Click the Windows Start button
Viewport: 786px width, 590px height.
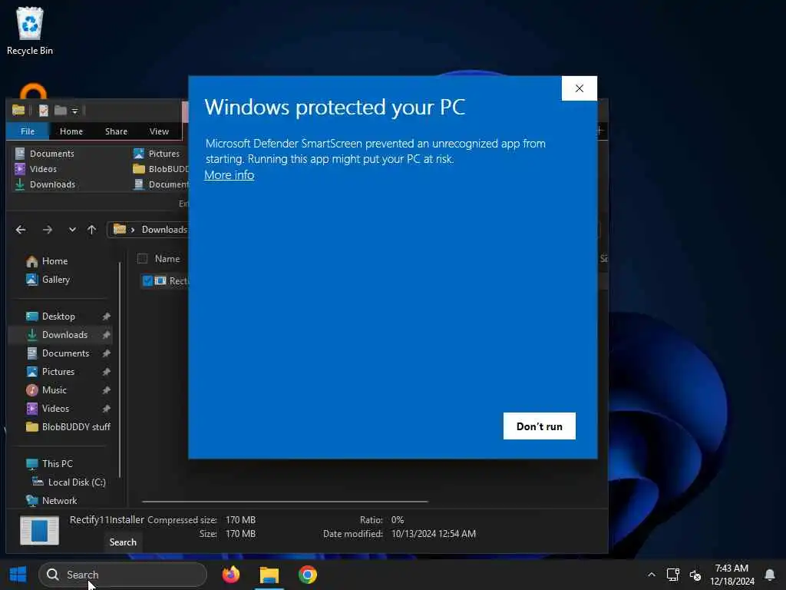pyautogui.click(x=18, y=575)
